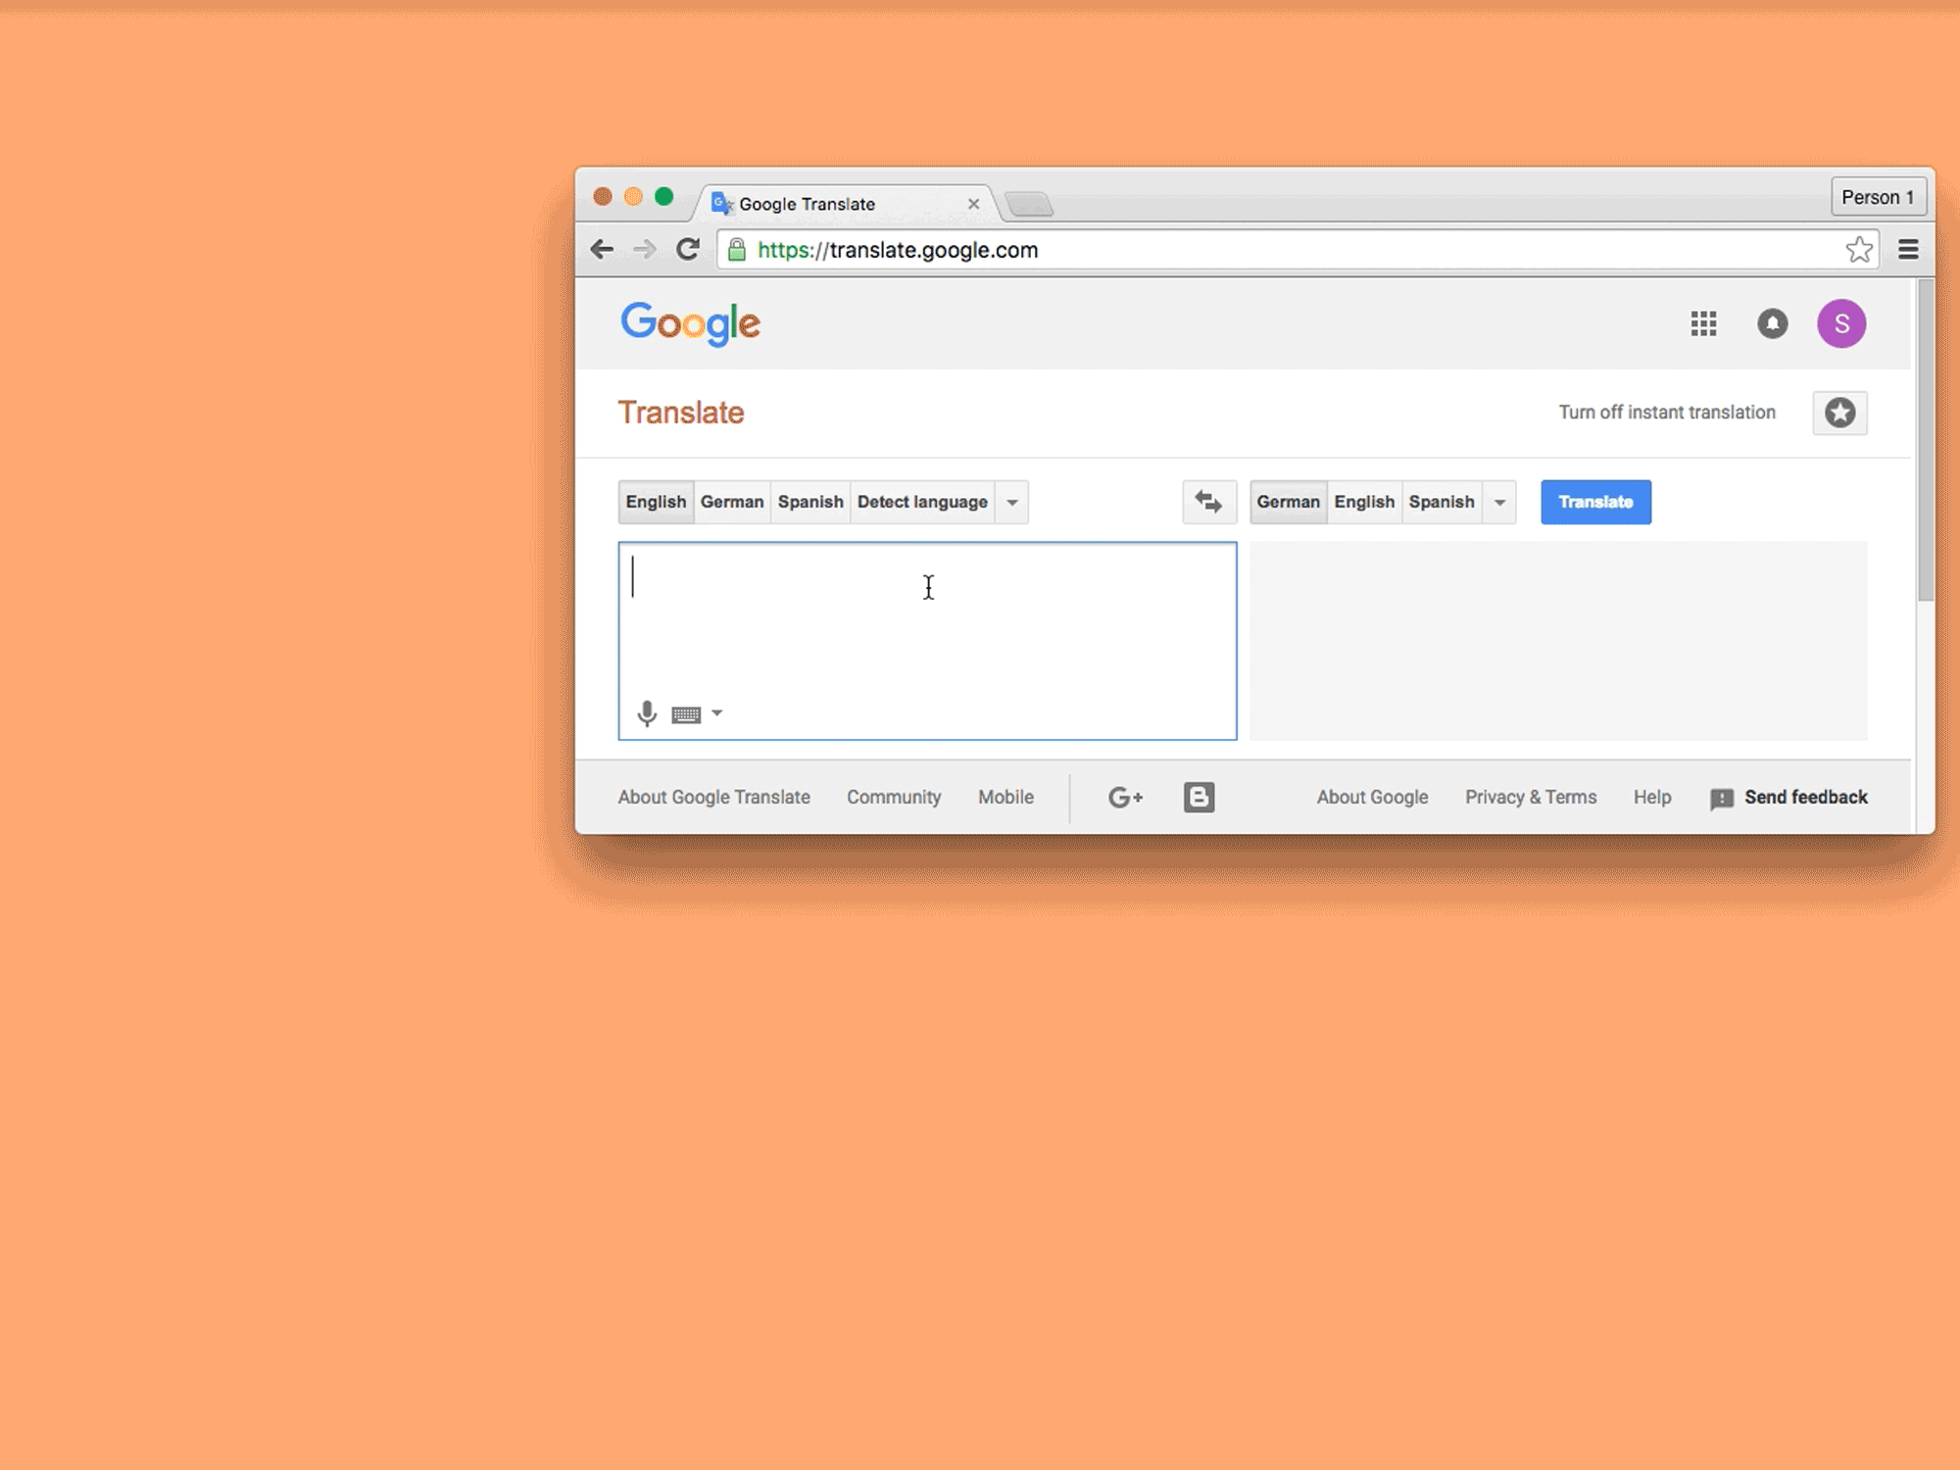Open About Google Translate page

(713, 795)
